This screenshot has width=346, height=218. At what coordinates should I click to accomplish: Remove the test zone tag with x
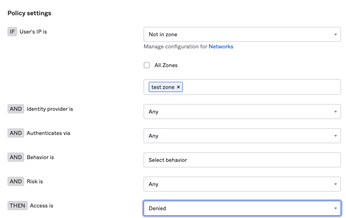(178, 87)
